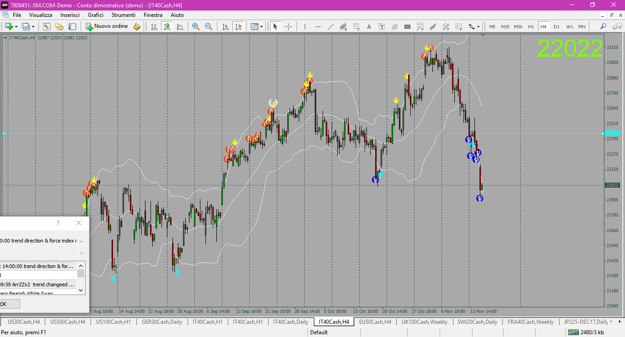Switch to MN timeframe

click(582, 26)
